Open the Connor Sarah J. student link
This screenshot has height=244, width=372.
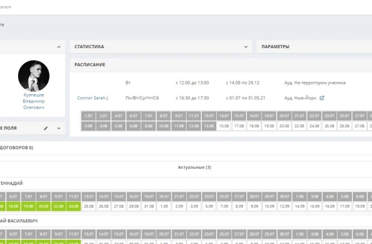coord(93,98)
